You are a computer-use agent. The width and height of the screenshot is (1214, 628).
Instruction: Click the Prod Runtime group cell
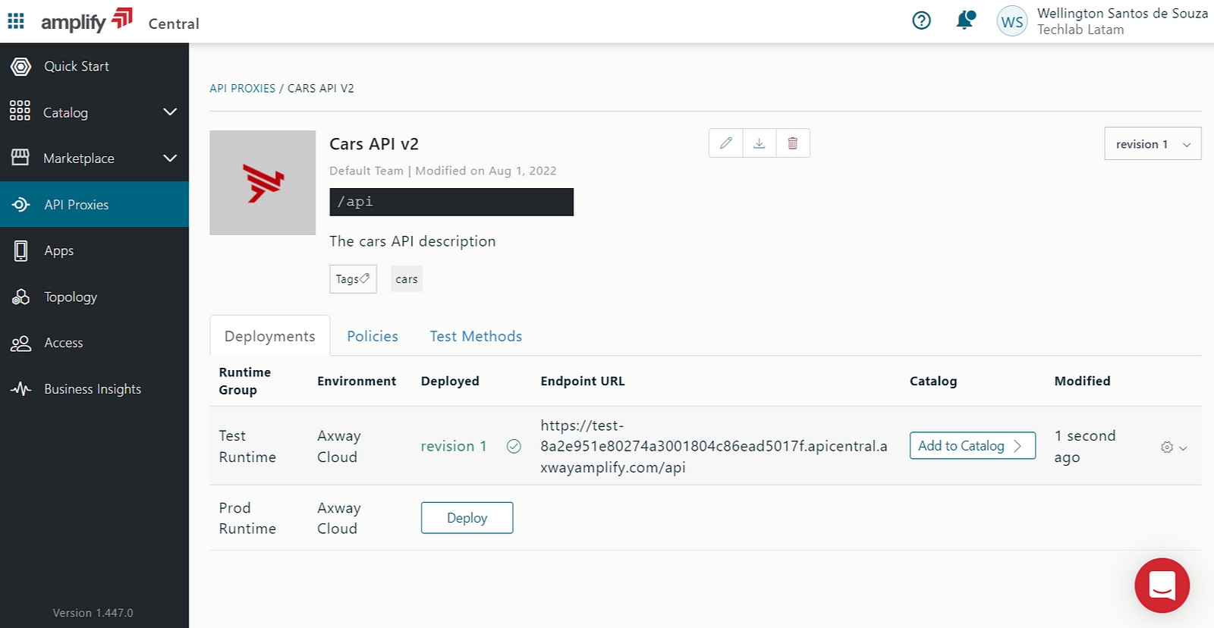coord(247,518)
